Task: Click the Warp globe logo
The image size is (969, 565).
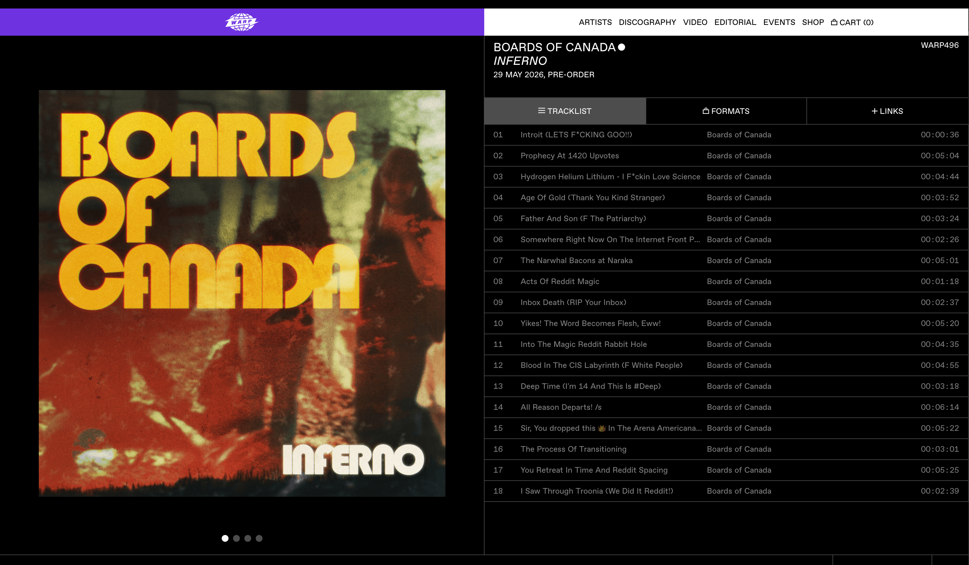Action: coord(242,22)
